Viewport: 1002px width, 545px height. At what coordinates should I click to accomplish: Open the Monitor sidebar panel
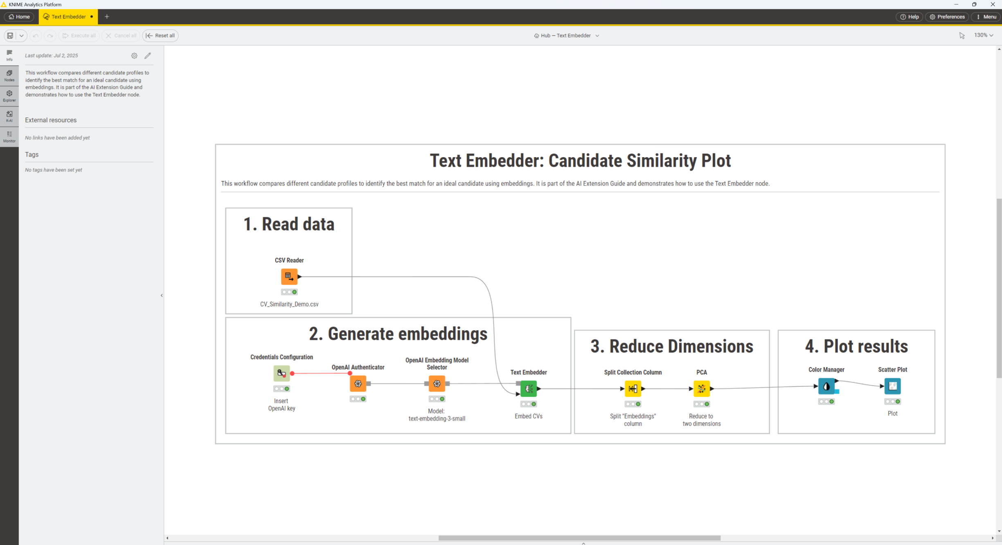[x=9, y=137]
